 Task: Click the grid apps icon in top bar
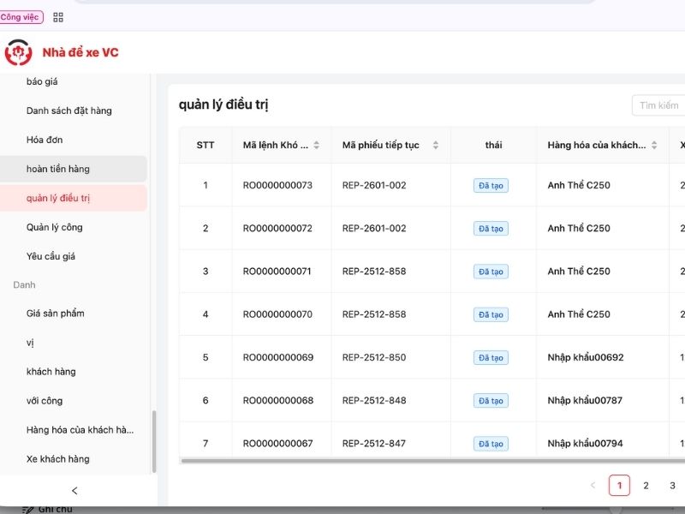(58, 17)
